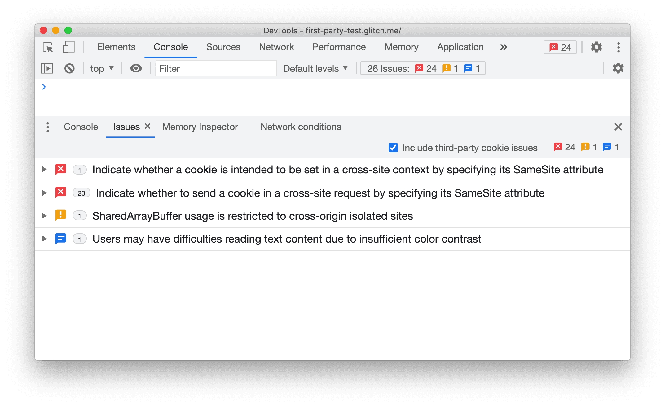
Task: Select the top frame context dropdown
Action: pyautogui.click(x=101, y=68)
